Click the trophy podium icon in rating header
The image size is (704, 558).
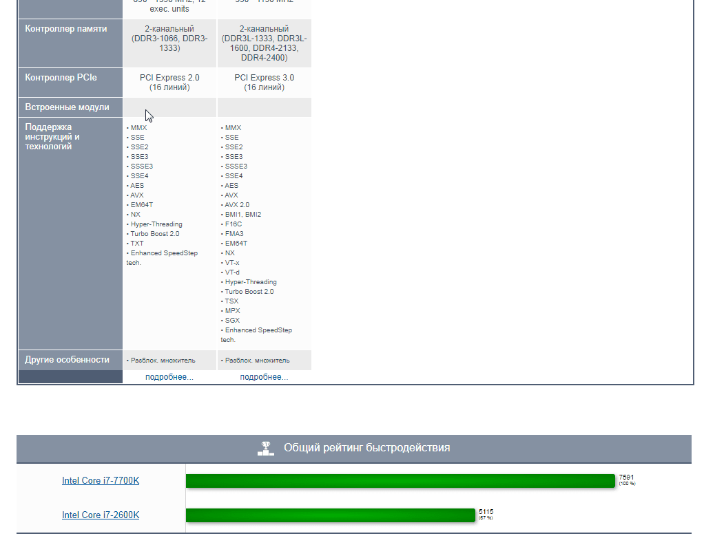pos(265,448)
